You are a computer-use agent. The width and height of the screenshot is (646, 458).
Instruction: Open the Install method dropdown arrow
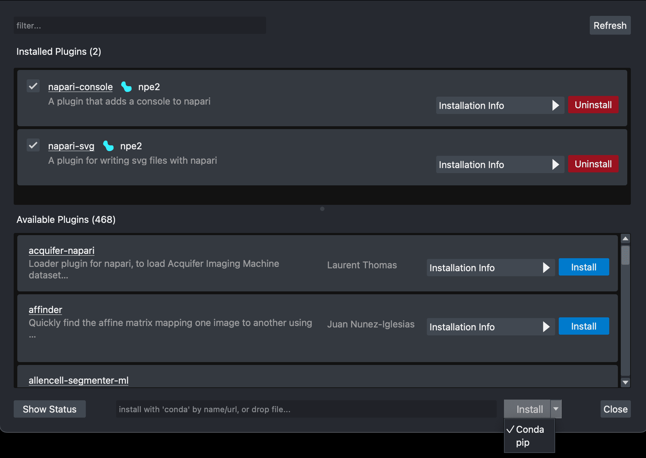tap(556, 409)
